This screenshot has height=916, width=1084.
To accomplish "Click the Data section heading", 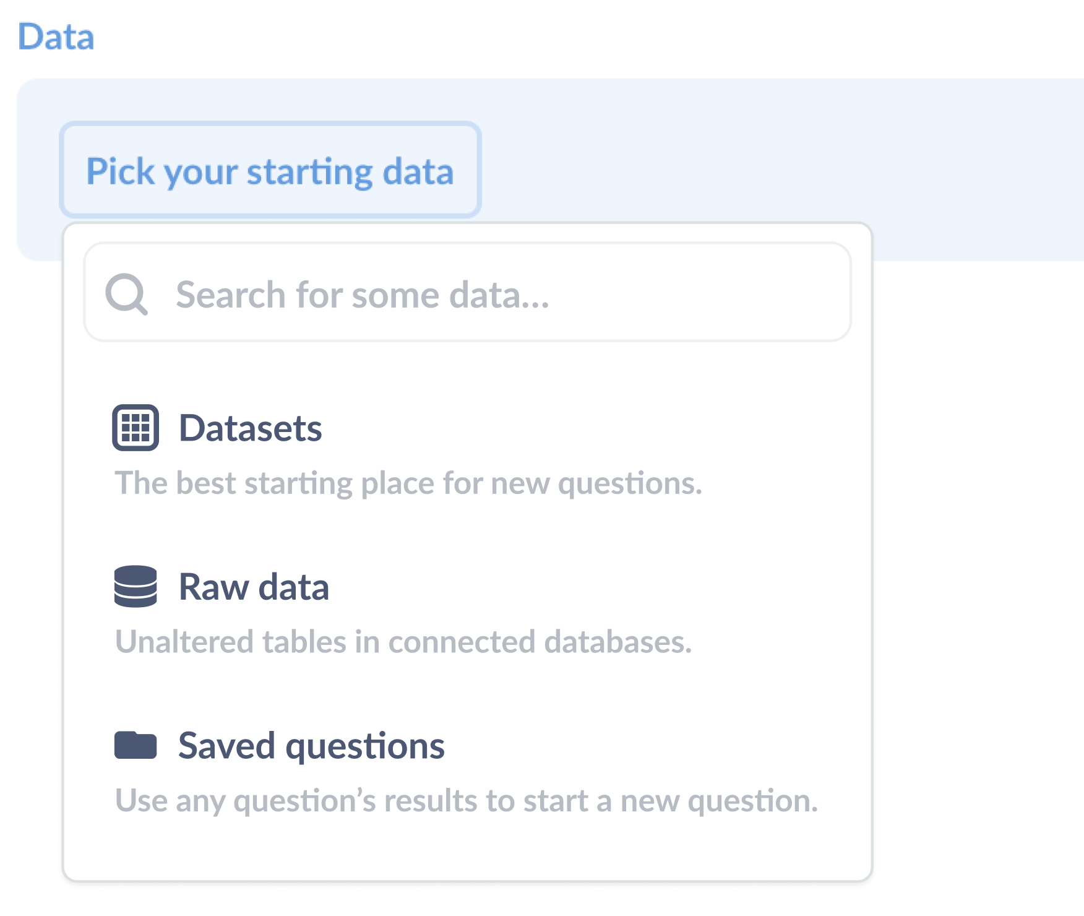I will tap(56, 37).
